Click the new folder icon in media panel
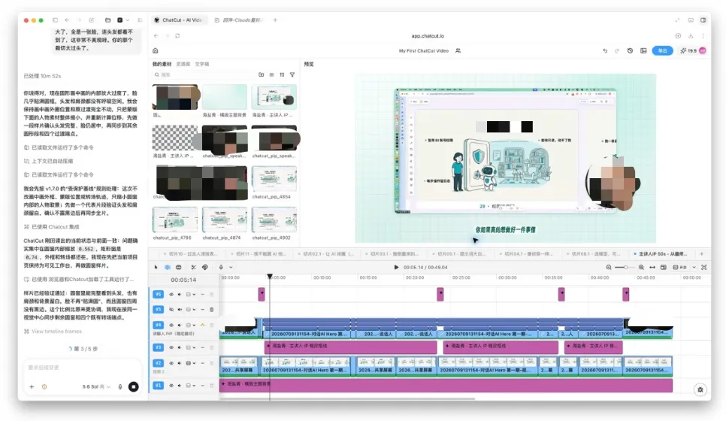The height and width of the screenshot is (421, 726). pyautogui.click(x=261, y=74)
